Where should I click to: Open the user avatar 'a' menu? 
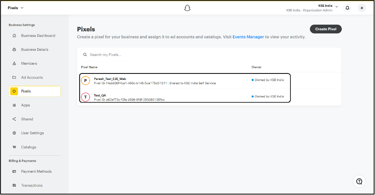(362, 8)
